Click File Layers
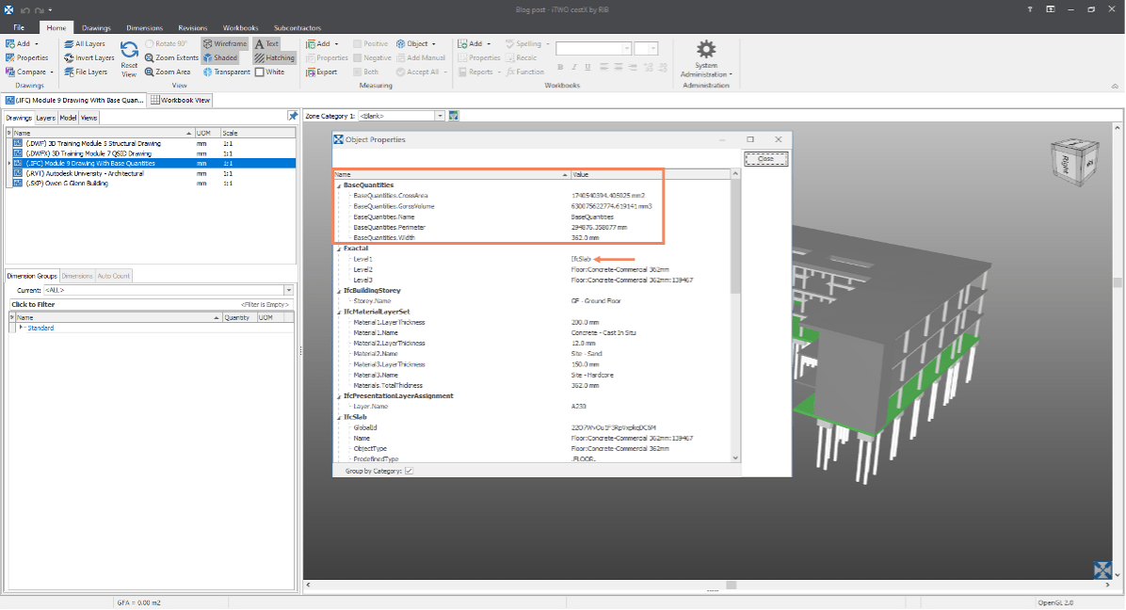 tap(86, 72)
